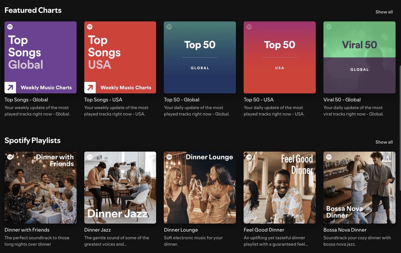The width and height of the screenshot is (401, 253).
Task: Click the arrow icon on Top Songs Global
Action: (10, 87)
